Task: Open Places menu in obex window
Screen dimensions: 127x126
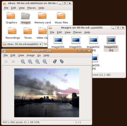Action: (x=31, y=8)
